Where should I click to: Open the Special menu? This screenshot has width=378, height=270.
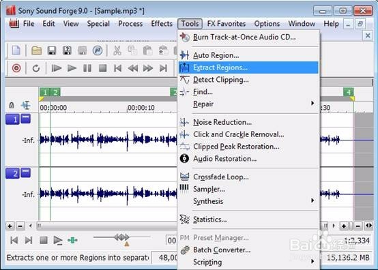point(98,24)
